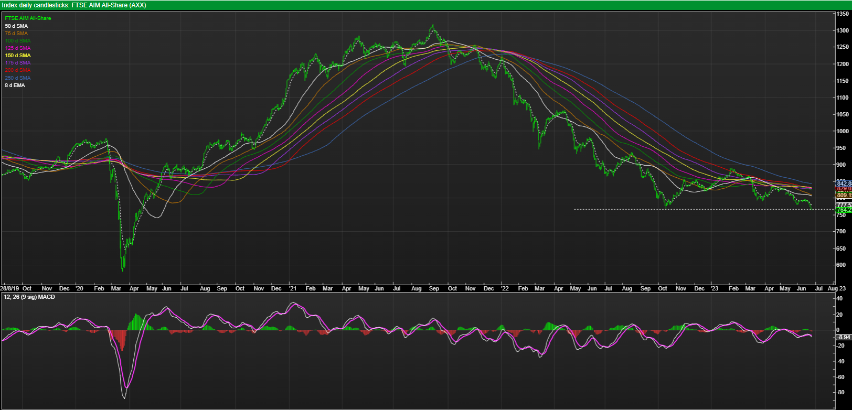Select the 'FTSE AIM All-Share' legend entry
Image resolution: width=852 pixels, height=410 pixels.
click(28, 18)
